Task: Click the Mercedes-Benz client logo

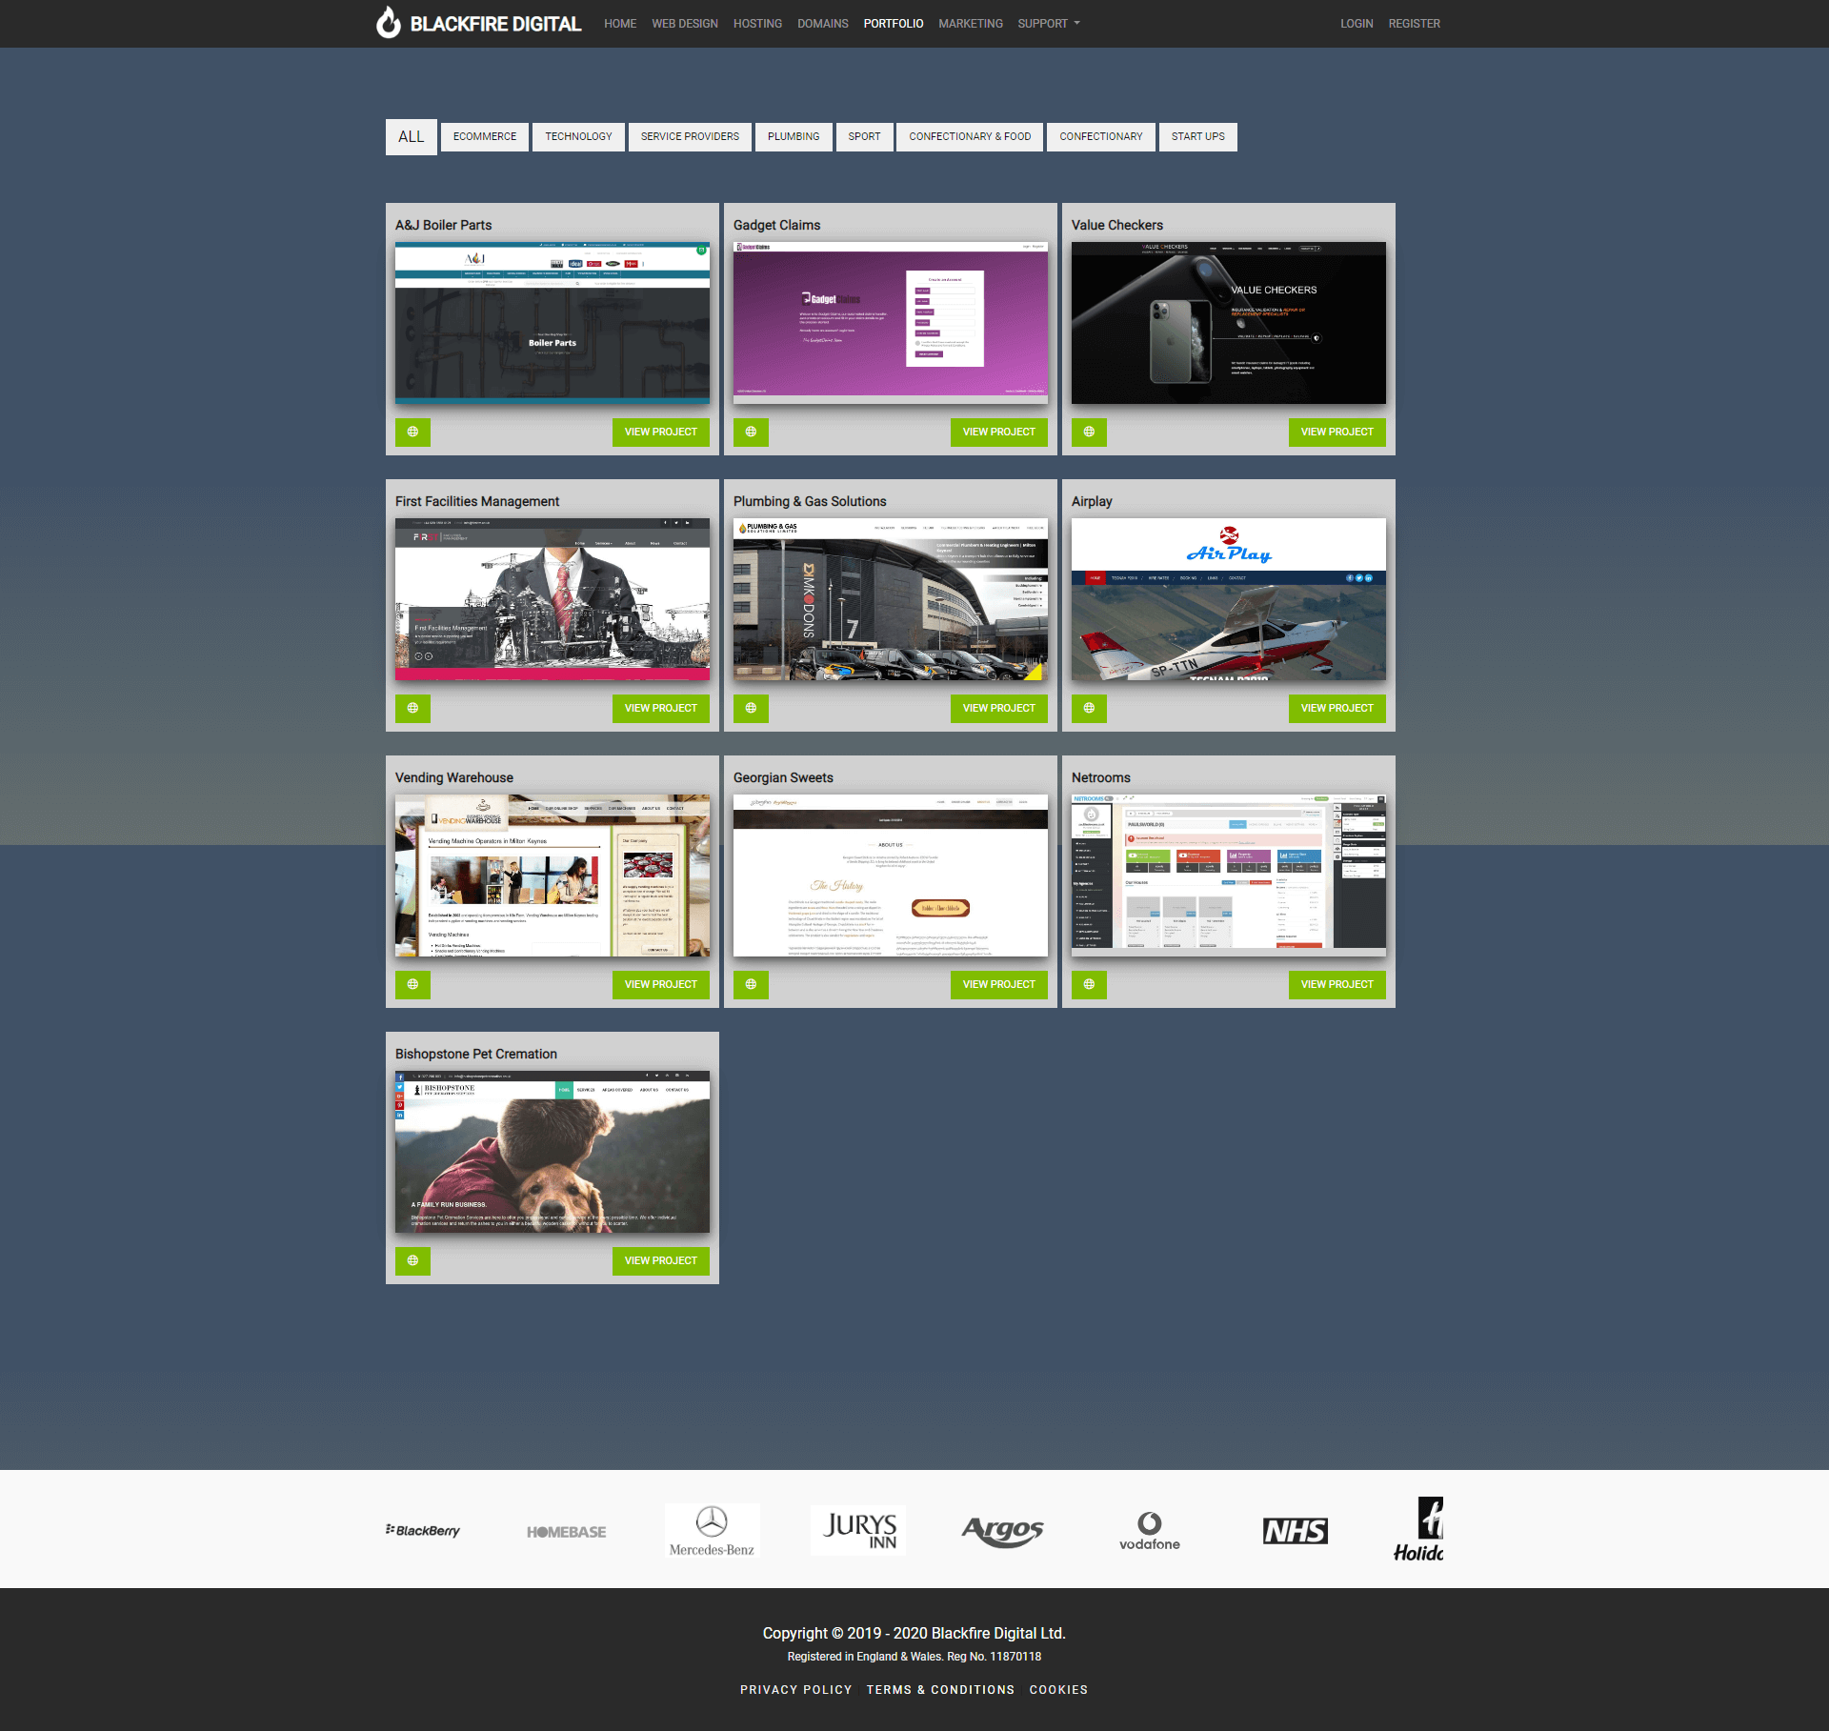Action: 712,1530
